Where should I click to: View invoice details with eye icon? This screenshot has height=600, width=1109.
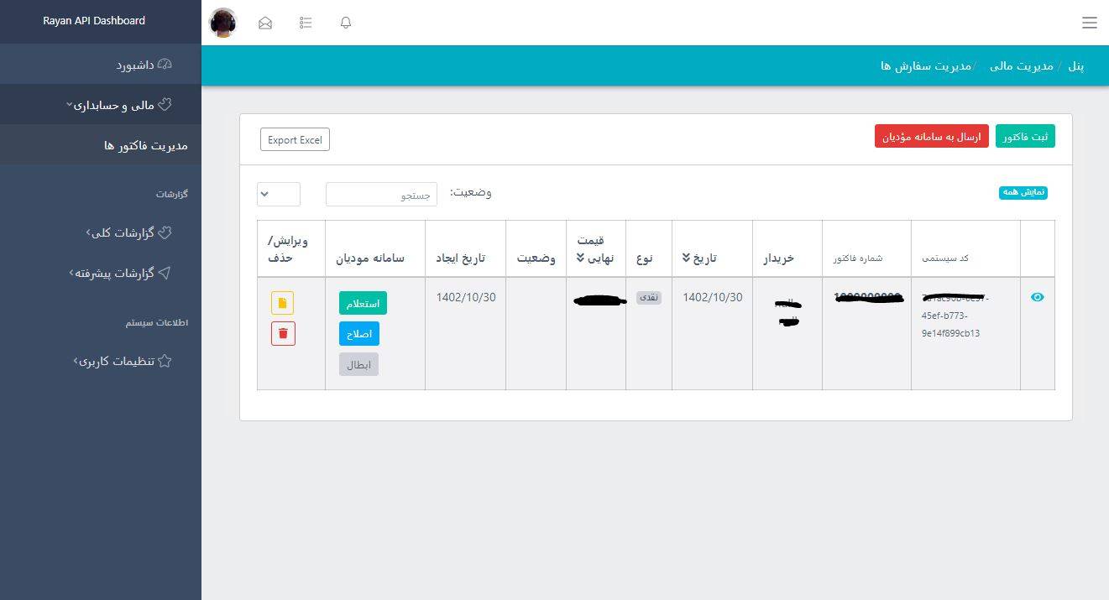[1037, 297]
